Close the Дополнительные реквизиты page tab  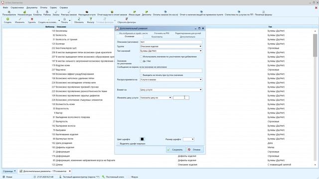click(70, 171)
